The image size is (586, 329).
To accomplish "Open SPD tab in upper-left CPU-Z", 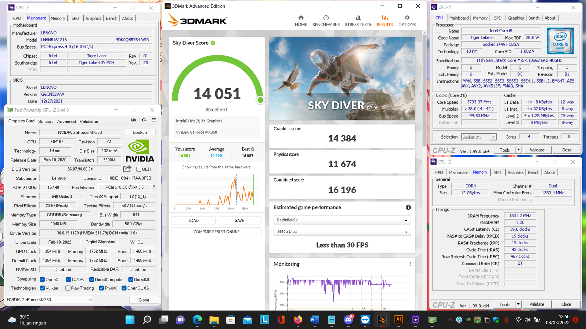I will tap(75, 18).
